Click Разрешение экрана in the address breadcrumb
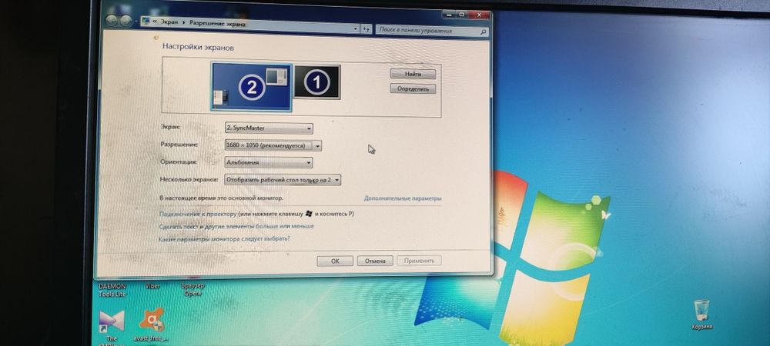Screen dimensions: 770x346 pyautogui.click(x=217, y=23)
